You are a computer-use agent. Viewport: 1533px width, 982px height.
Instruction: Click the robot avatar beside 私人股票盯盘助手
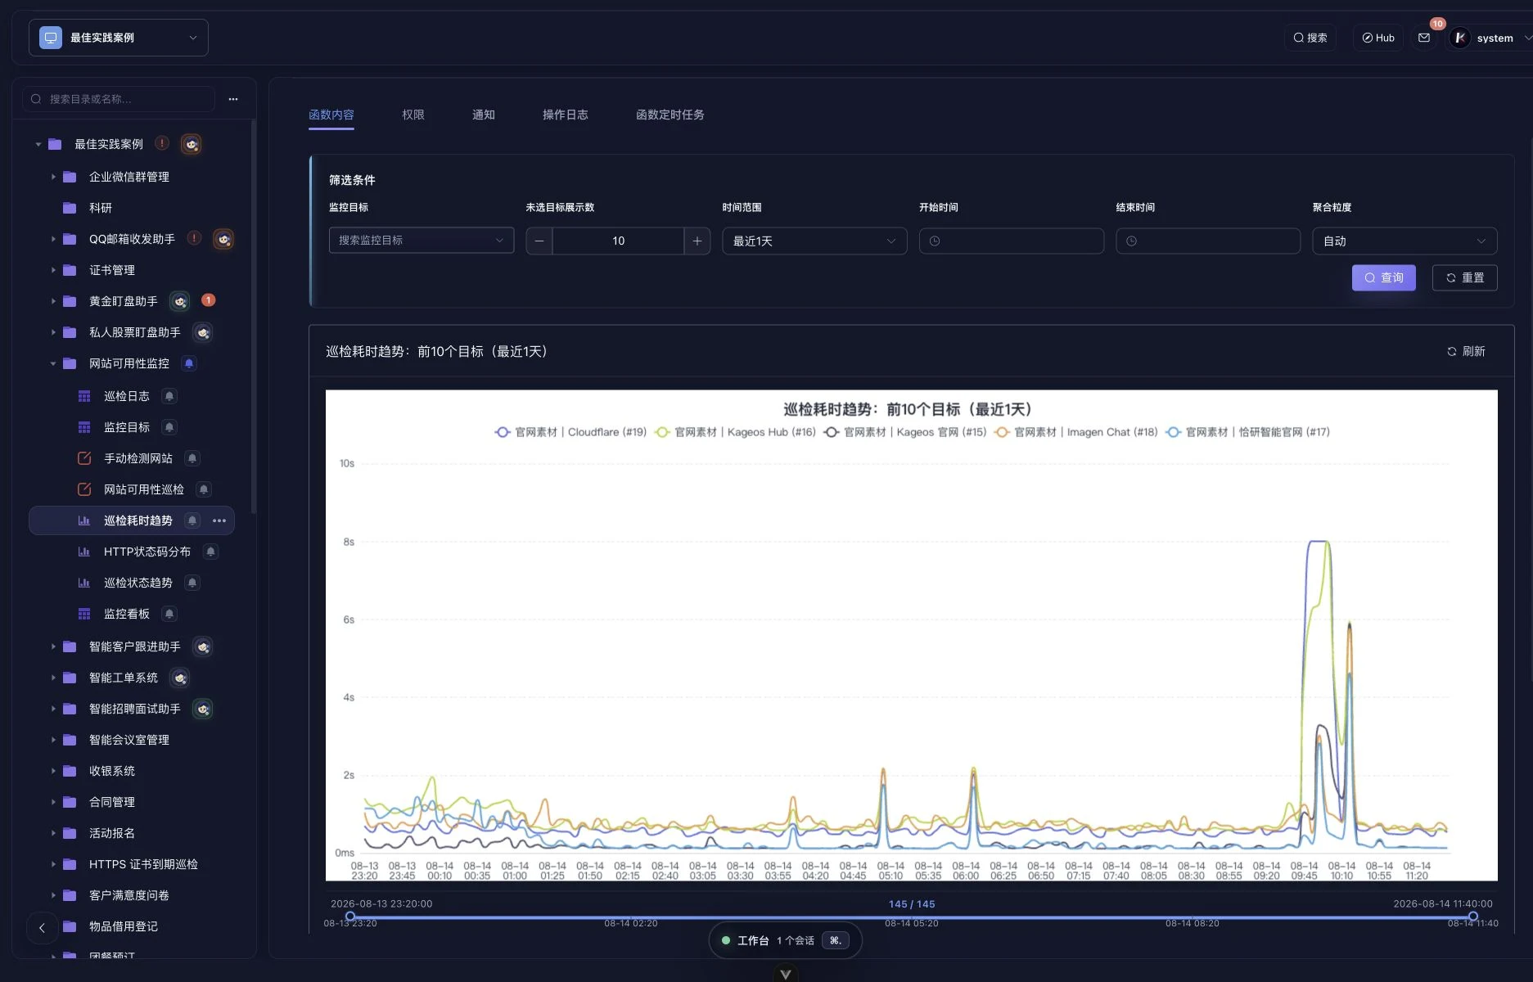pos(203,332)
